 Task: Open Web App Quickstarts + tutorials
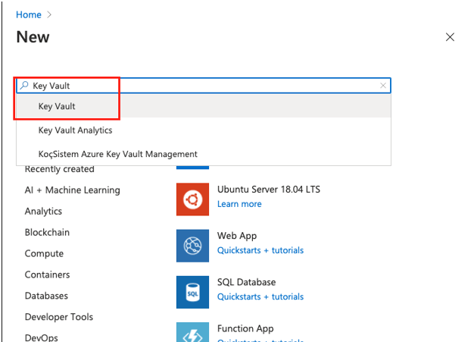(x=260, y=250)
